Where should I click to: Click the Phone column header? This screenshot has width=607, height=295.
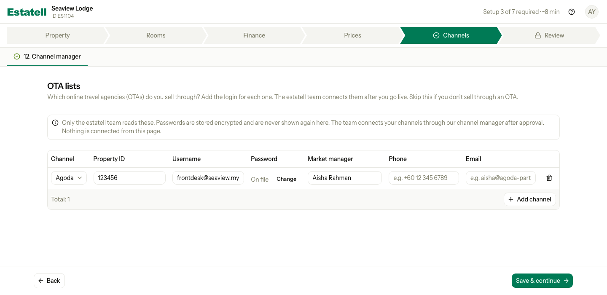click(398, 159)
